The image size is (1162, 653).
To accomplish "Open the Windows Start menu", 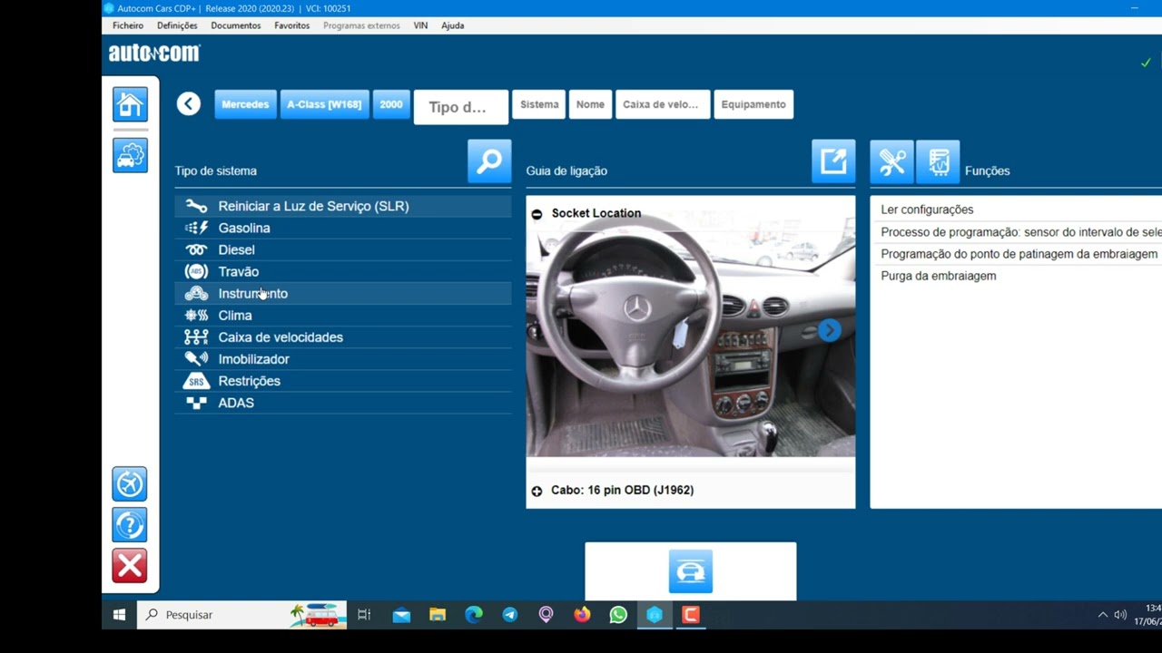I will [x=119, y=615].
